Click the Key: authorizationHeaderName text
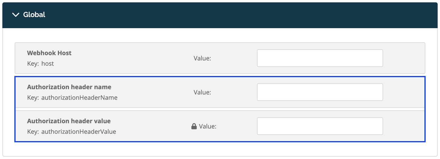 [72, 98]
